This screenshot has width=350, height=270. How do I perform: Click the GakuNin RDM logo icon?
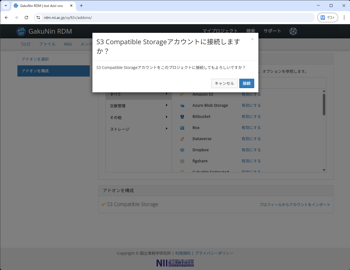pos(21,31)
